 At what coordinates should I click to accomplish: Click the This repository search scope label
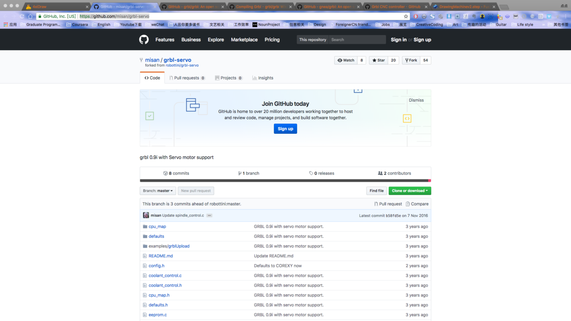pyautogui.click(x=313, y=40)
